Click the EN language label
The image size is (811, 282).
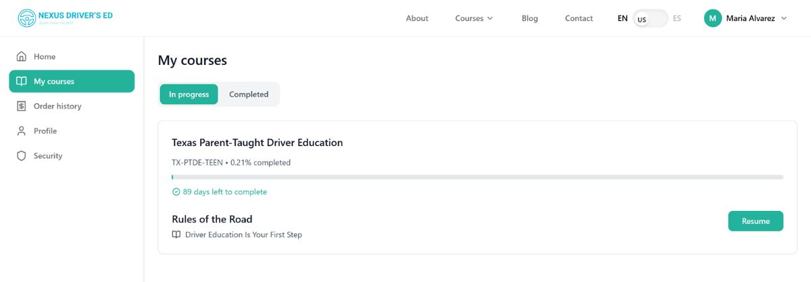tap(622, 18)
